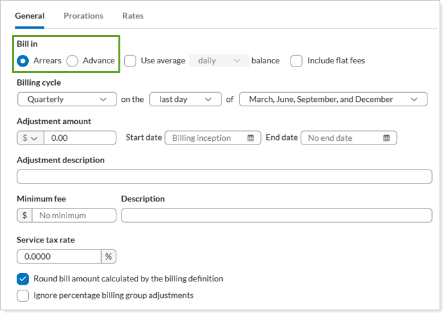Open the daily average balance dropdown

(219, 61)
